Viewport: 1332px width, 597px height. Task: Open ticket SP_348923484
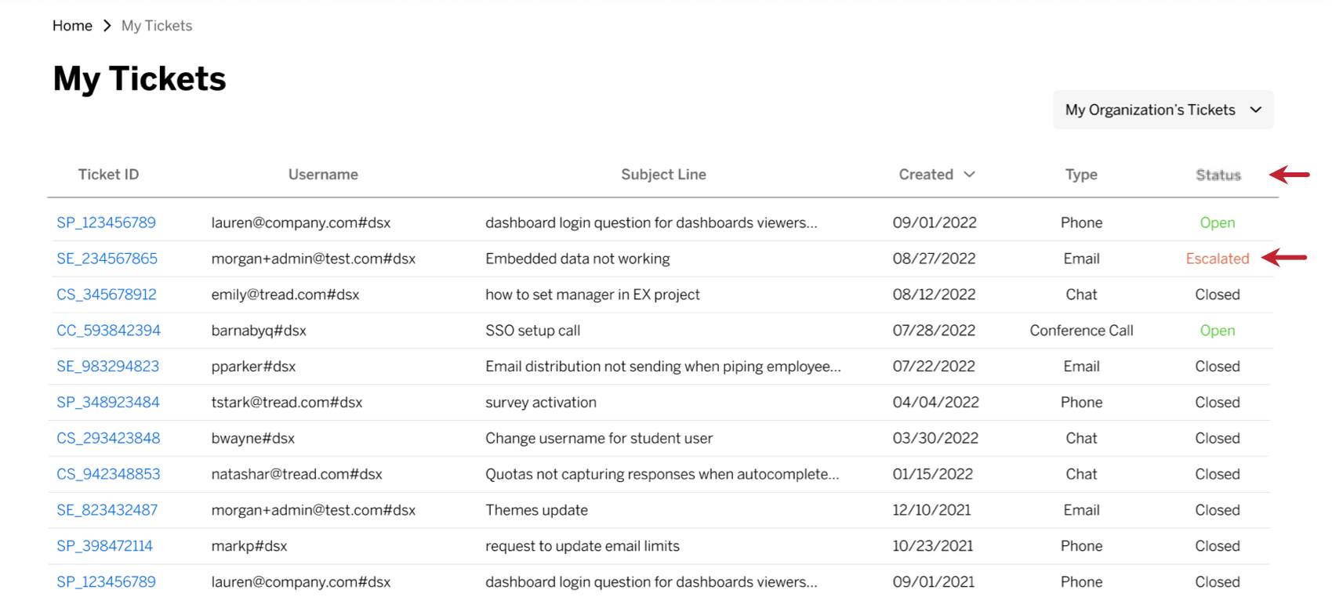click(x=108, y=403)
